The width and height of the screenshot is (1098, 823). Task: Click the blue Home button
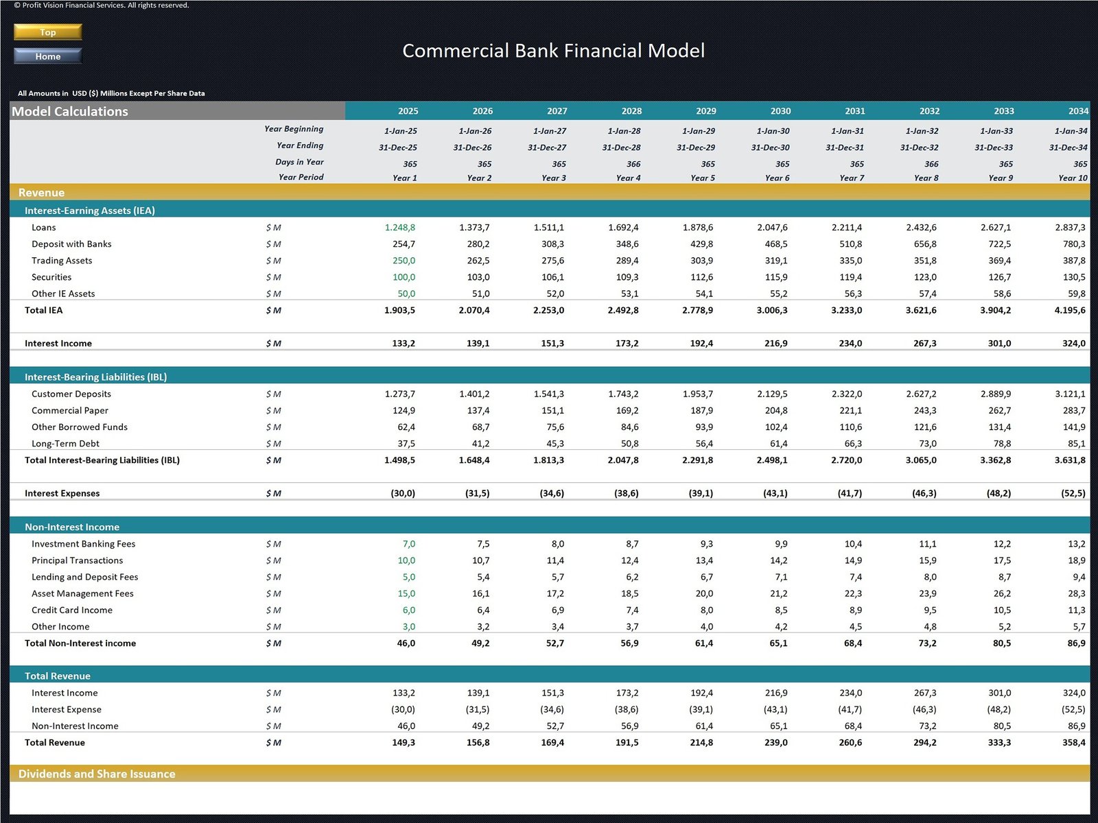(x=47, y=56)
